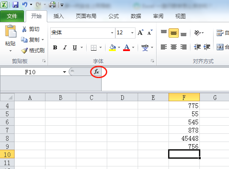Open the 数据 tab
229x169 pixels.
tap(136, 16)
